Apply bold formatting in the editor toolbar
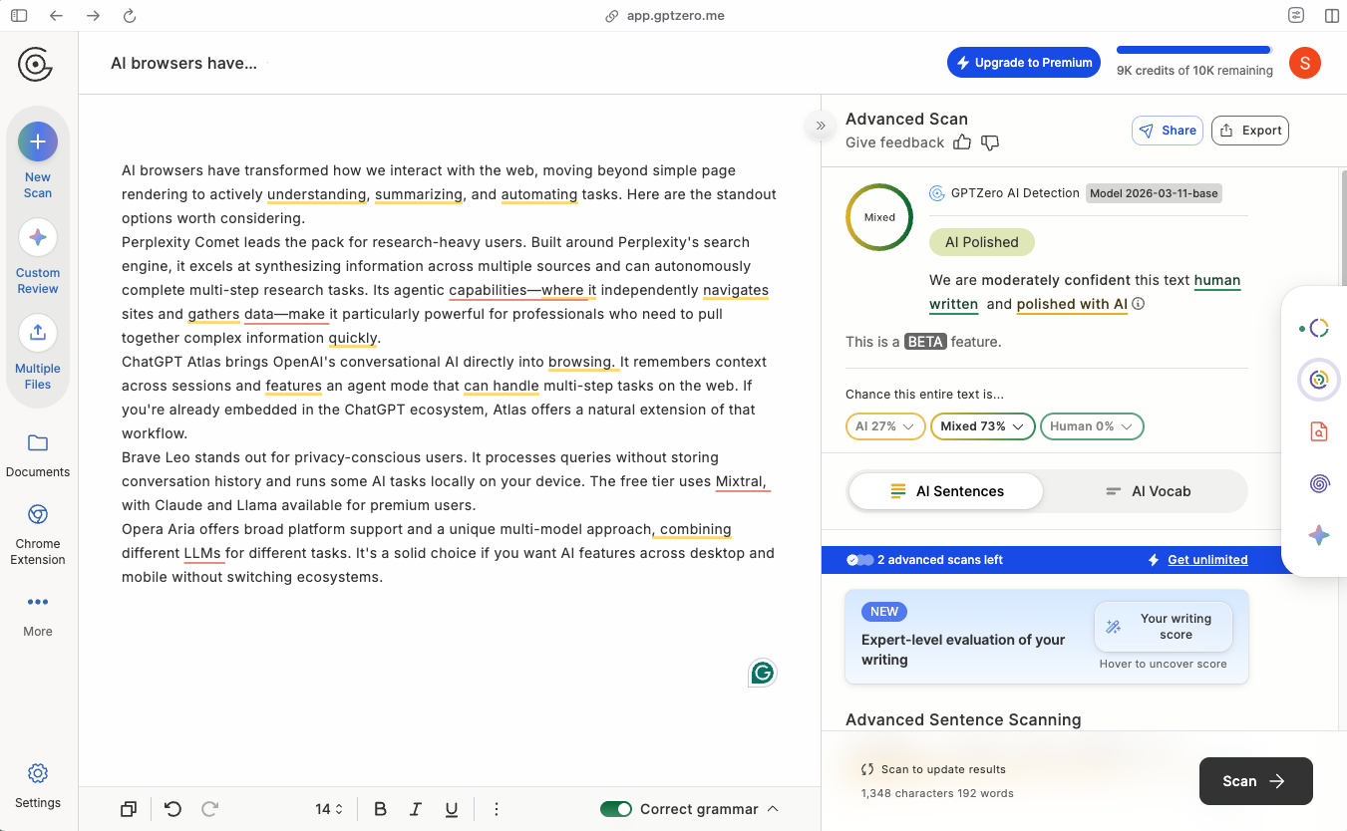1347x831 pixels. 380,809
